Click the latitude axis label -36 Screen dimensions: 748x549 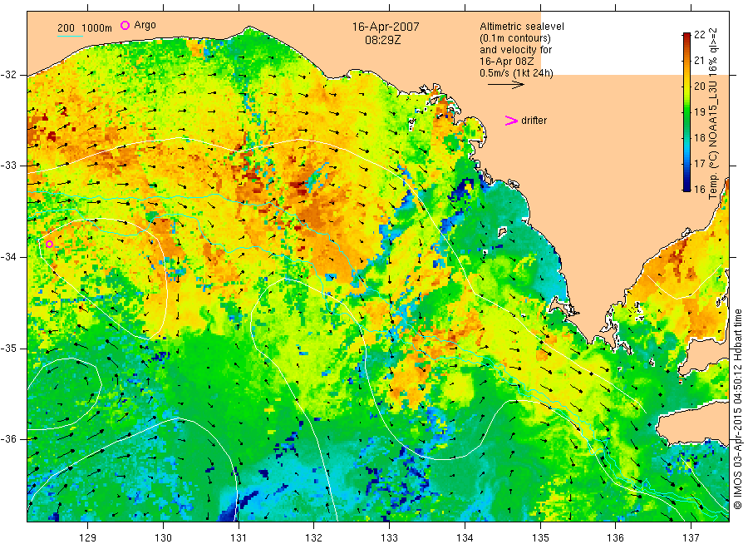point(8,439)
